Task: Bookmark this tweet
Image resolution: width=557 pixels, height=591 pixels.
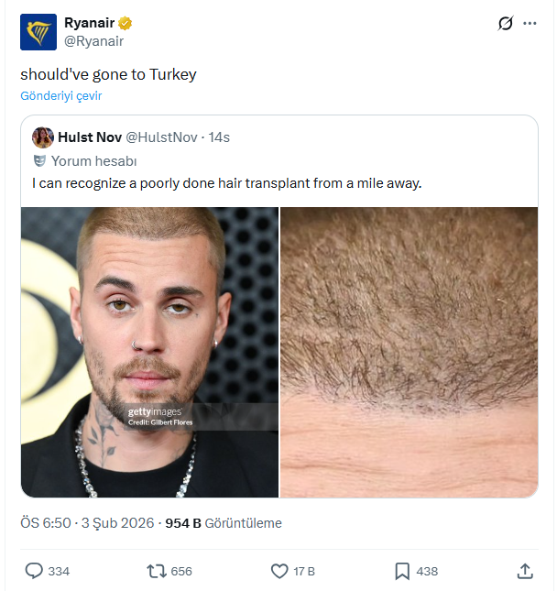Action: click(402, 571)
